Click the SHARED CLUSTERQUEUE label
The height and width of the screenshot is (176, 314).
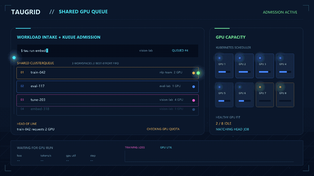pyautogui.click(x=35, y=63)
